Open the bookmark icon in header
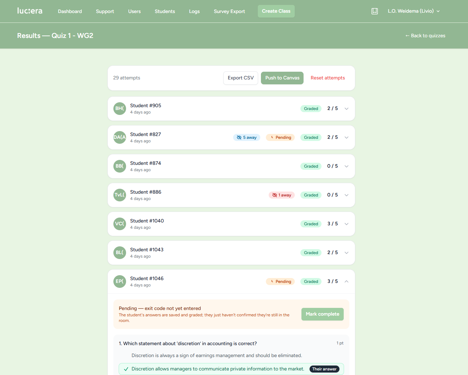This screenshot has height=375, width=468. [375, 11]
